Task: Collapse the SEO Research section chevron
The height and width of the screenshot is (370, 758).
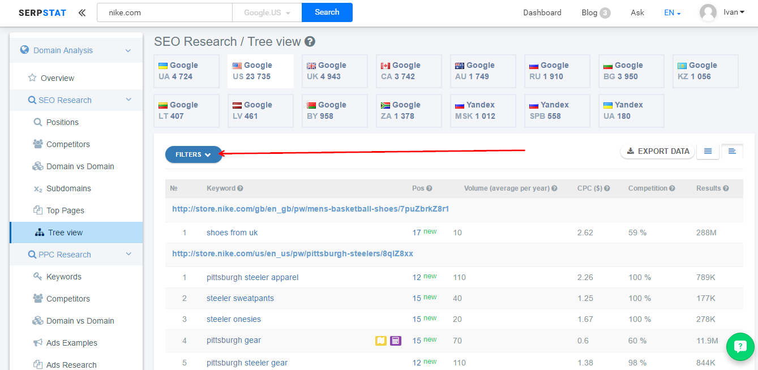Action: pyautogui.click(x=129, y=100)
